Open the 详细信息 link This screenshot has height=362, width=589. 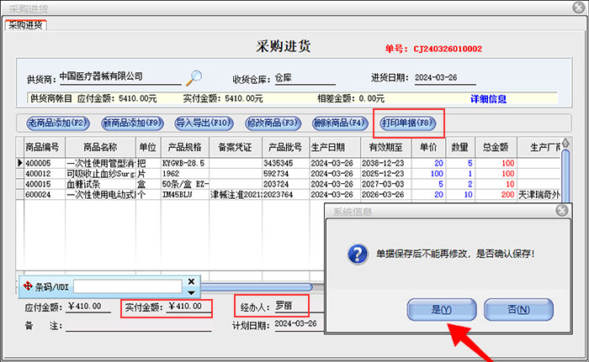(x=488, y=99)
